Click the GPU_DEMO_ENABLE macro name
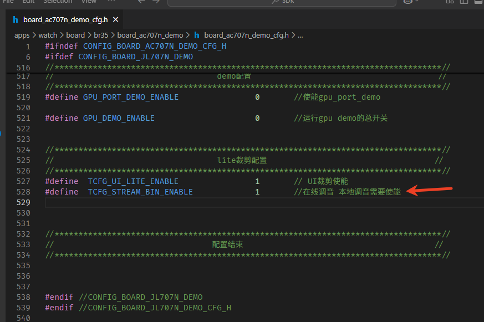This screenshot has height=322, width=484. point(119,118)
